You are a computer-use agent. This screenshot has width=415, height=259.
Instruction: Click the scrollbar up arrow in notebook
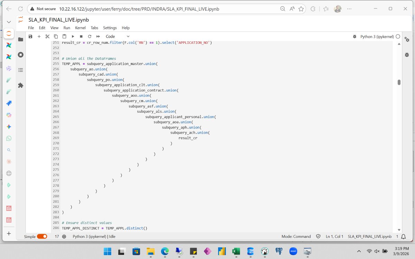pyautogui.click(x=399, y=44)
